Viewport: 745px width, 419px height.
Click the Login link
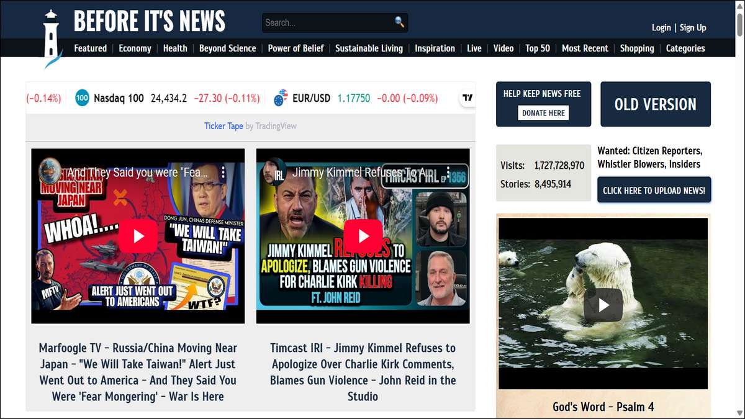(661, 27)
